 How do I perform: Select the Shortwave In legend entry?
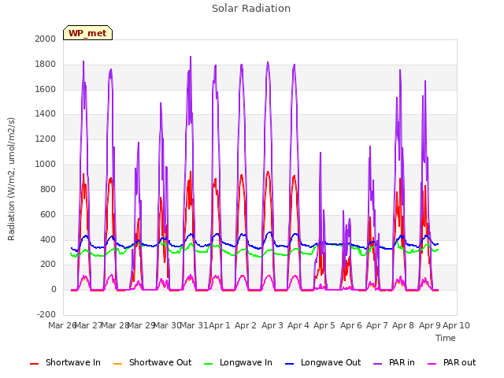pyautogui.click(x=65, y=362)
